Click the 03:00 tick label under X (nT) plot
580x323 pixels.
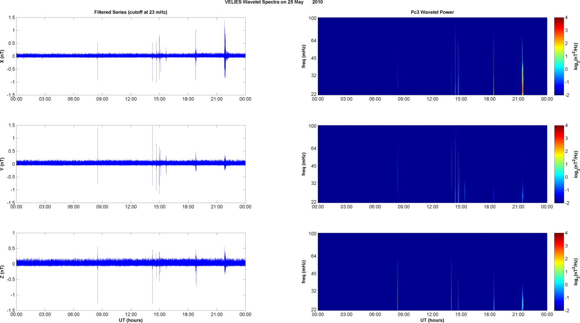pos(45,99)
